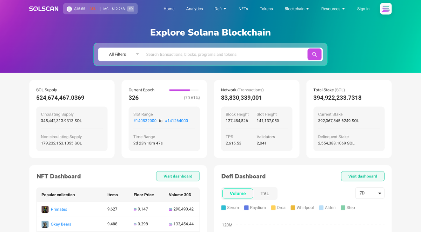Image resolution: width=421 pixels, height=232 pixels.
Task: Click the purple search magnifier button
Action: click(314, 54)
